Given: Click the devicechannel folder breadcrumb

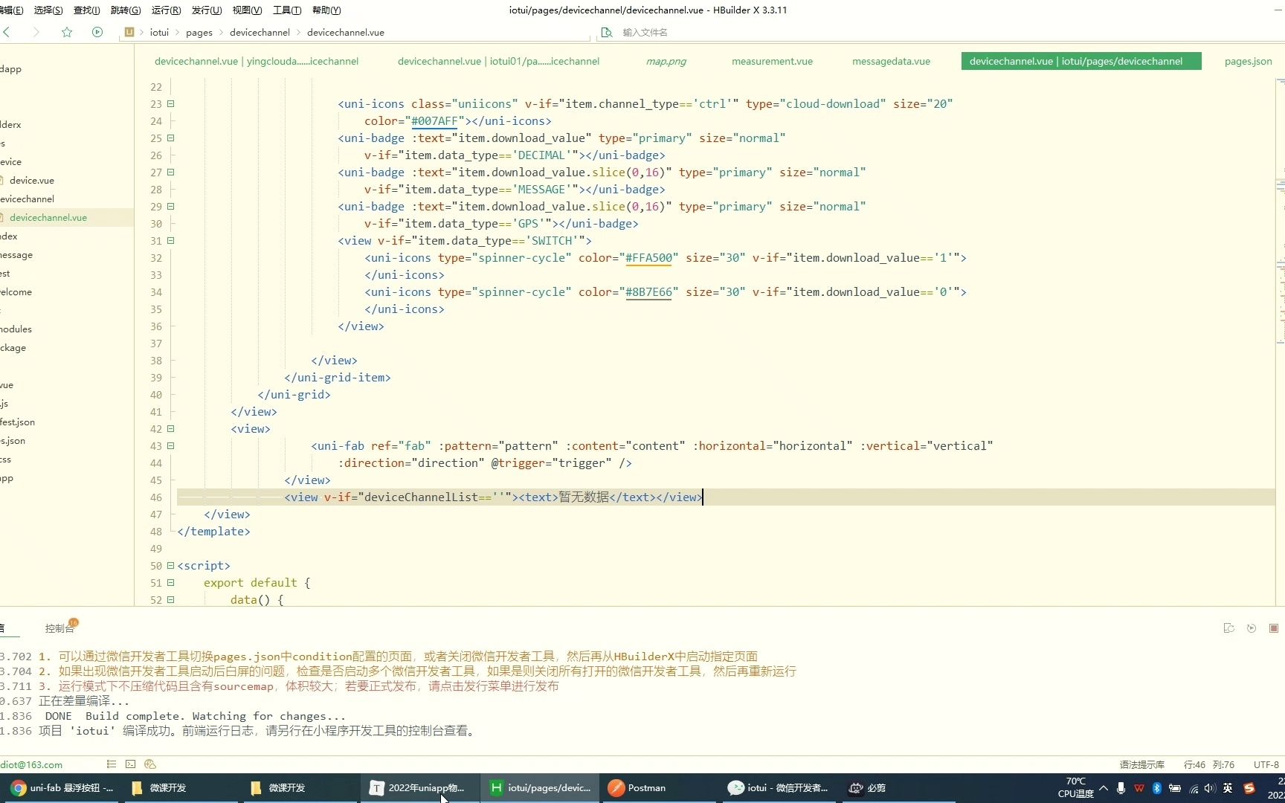Looking at the screenshot, I should point(260,32).
